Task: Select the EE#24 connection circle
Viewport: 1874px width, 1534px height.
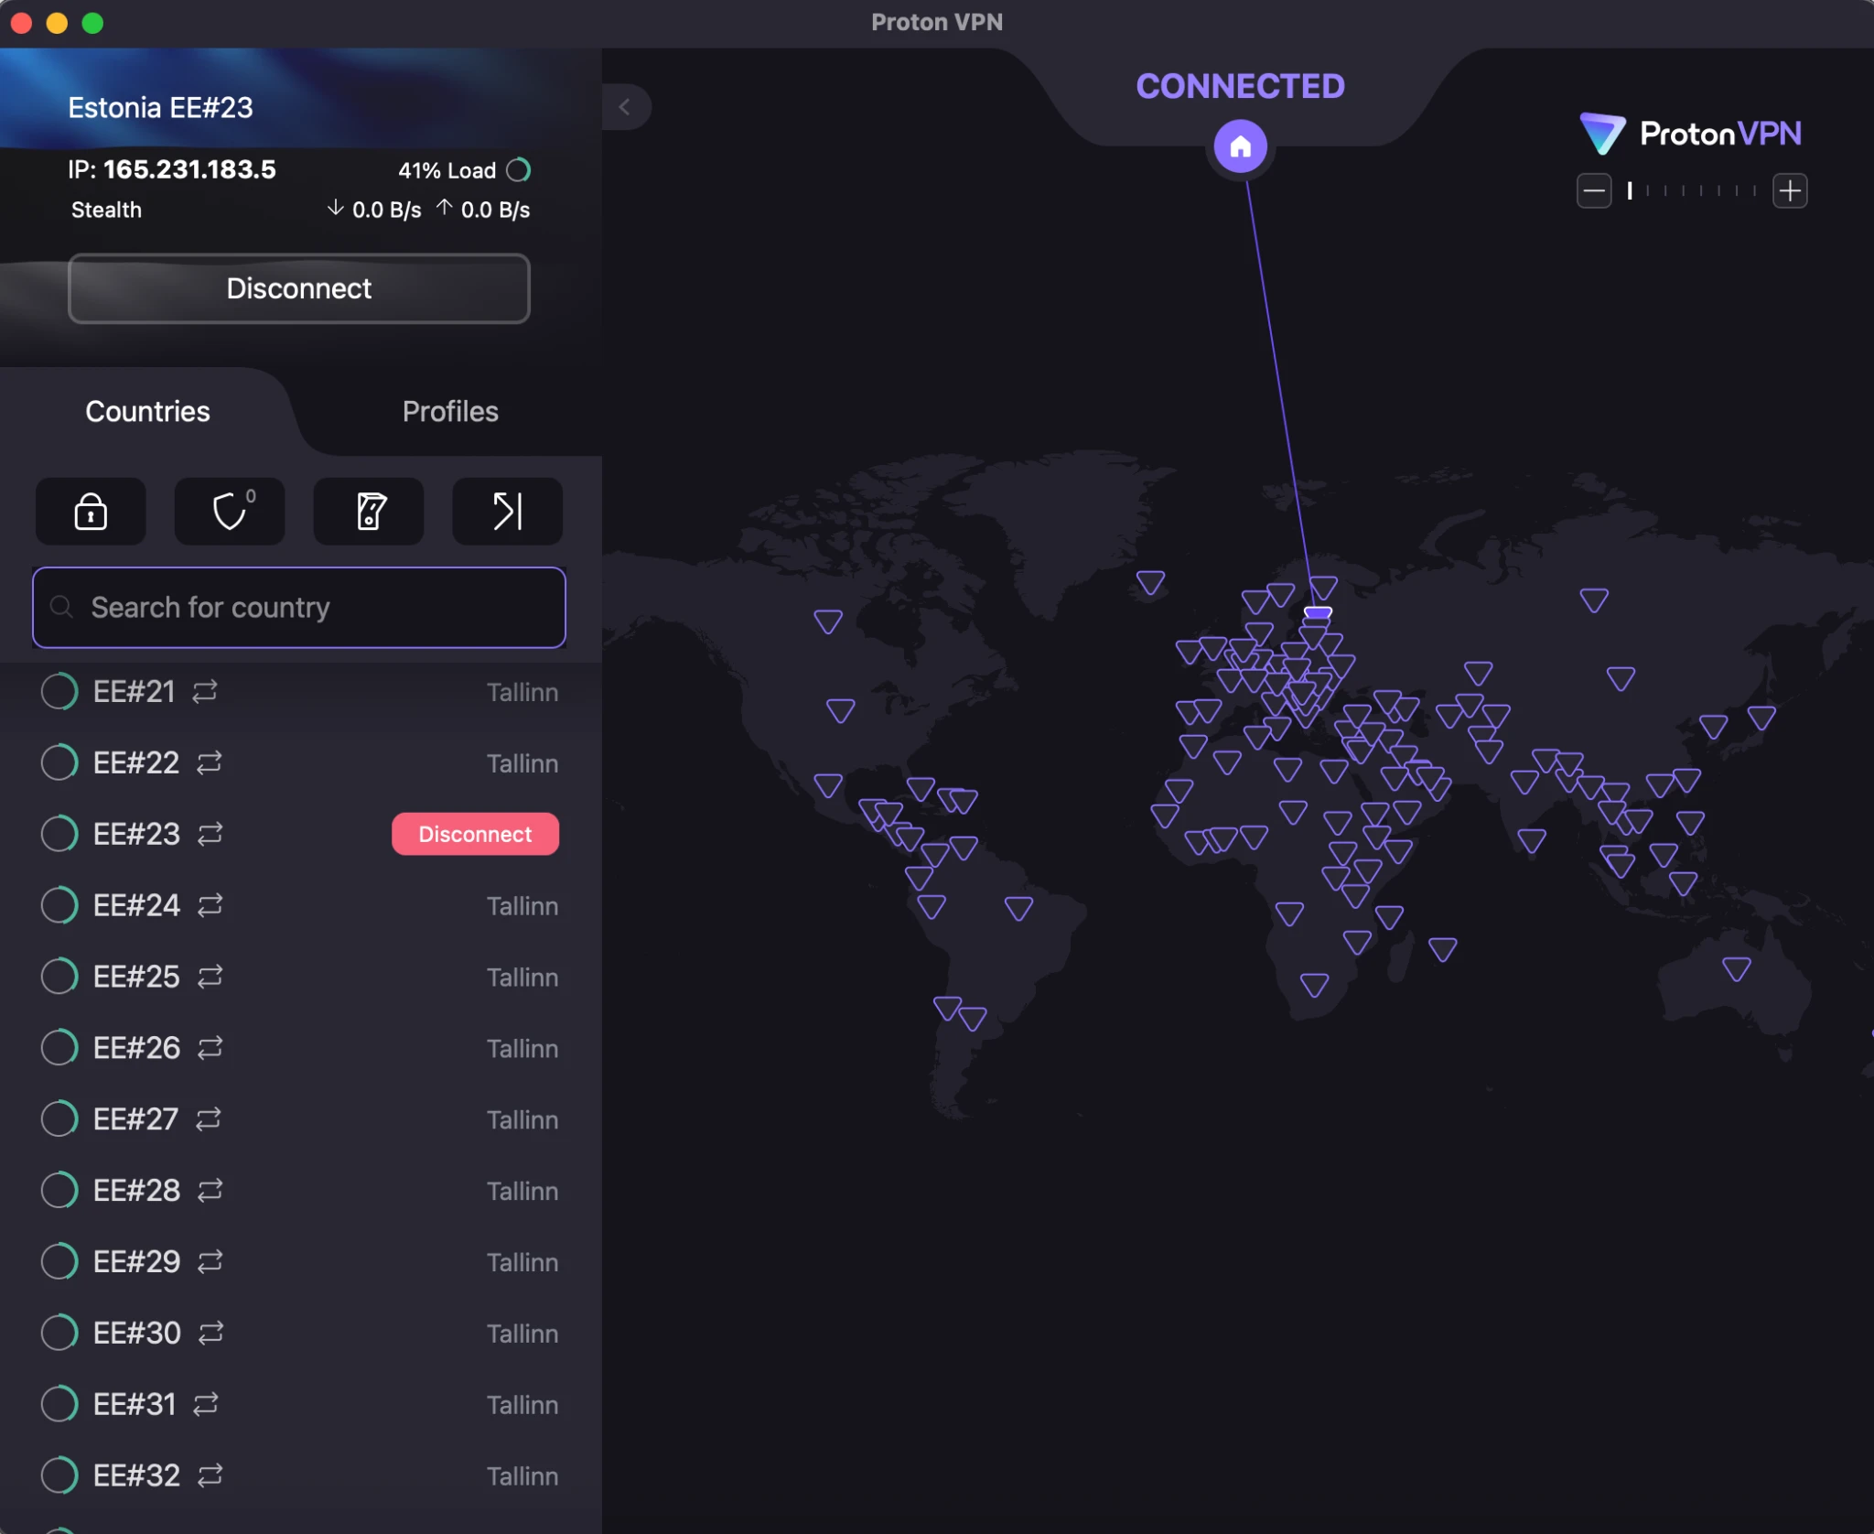Action: click(x=59, y=904)
